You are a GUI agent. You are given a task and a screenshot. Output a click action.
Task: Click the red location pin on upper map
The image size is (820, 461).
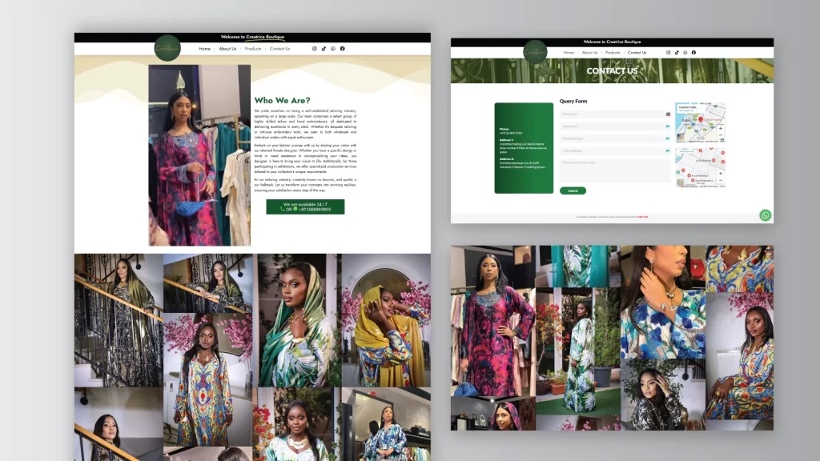700,120
